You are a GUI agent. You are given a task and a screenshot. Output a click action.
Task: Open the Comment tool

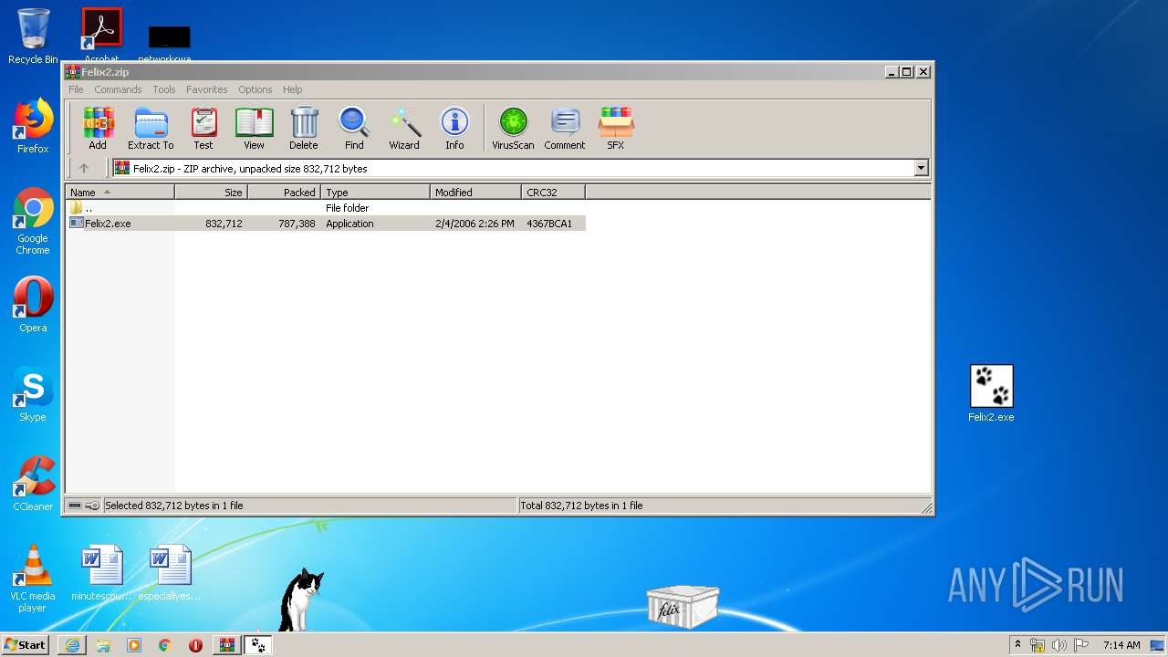[565, 128]
